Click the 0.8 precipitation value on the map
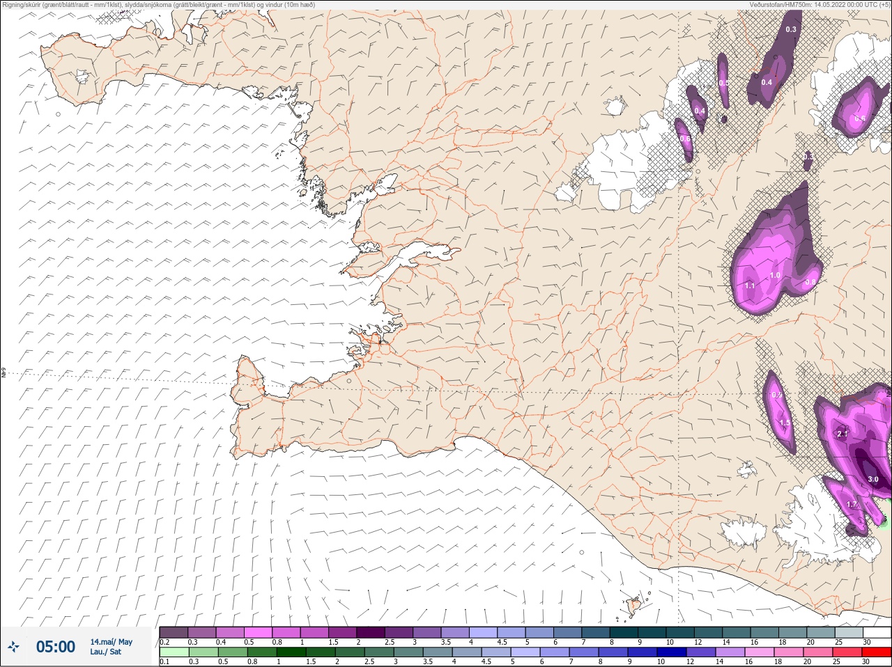The width and height of the screenshot is (892, 667). [810, 282]
